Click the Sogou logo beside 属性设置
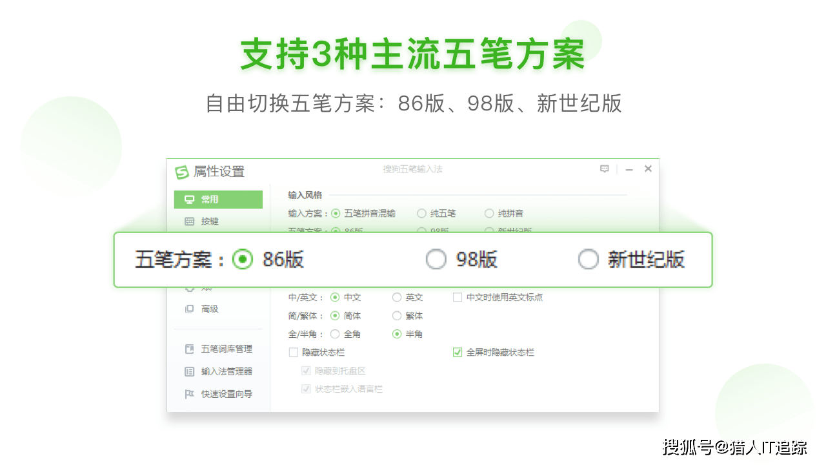This screenshot has width=826, height=465. [x=182, y=172]
